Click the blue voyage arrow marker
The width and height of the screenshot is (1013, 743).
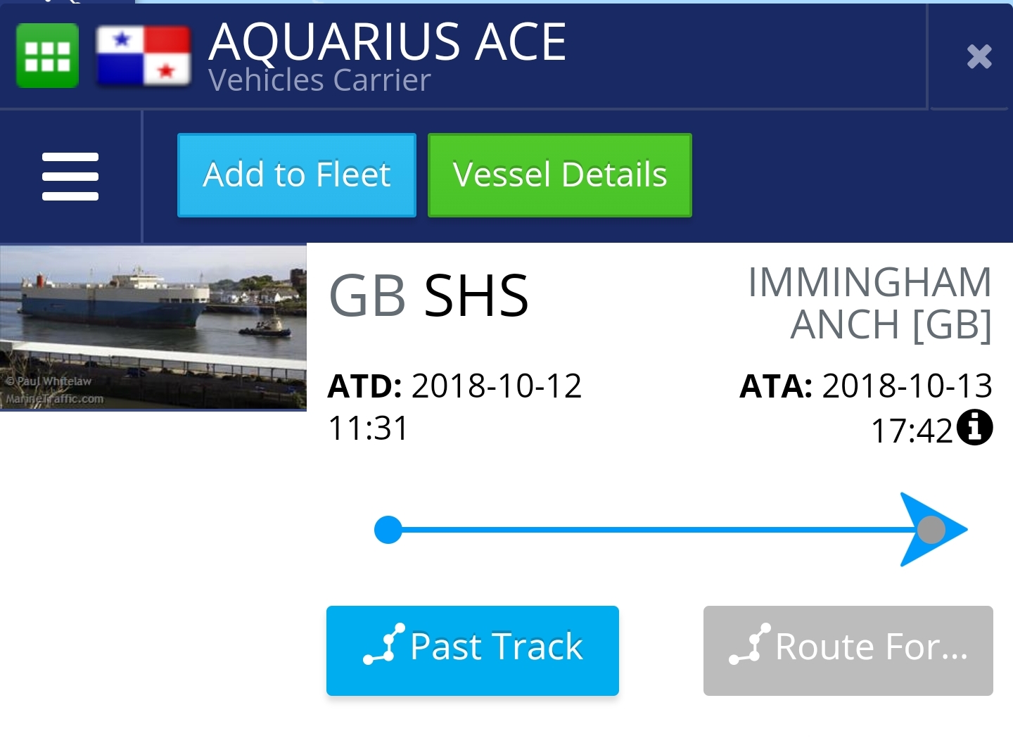tap(933, 530)
